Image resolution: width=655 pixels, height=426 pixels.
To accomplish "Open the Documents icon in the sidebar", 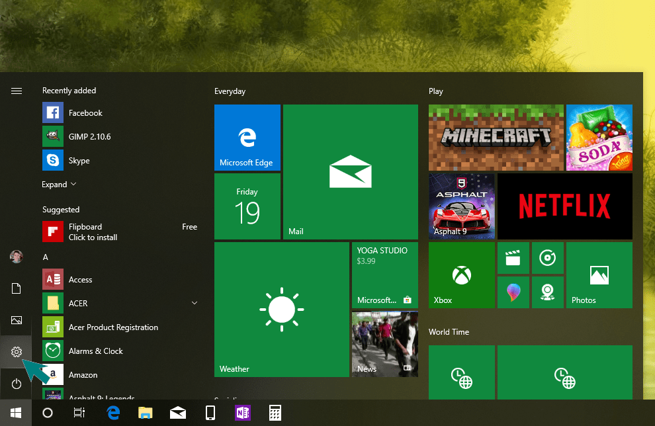I will point(16,288).
